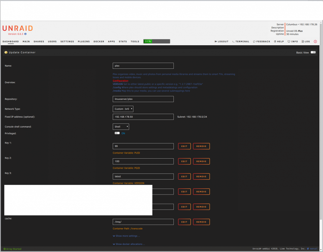This screenshot has width=323, height=252.
Task: Expand Show more settings
Action: pos(126,236)
